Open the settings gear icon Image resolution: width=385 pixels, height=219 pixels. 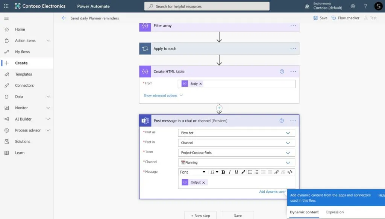[353, 6]
